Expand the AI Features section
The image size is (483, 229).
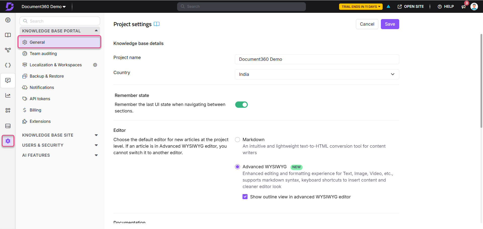click(x=60, y=155)
